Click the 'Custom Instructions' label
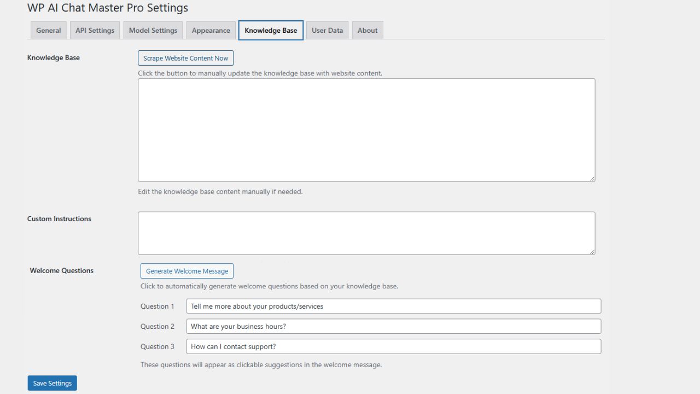 [x=59, y=218]
